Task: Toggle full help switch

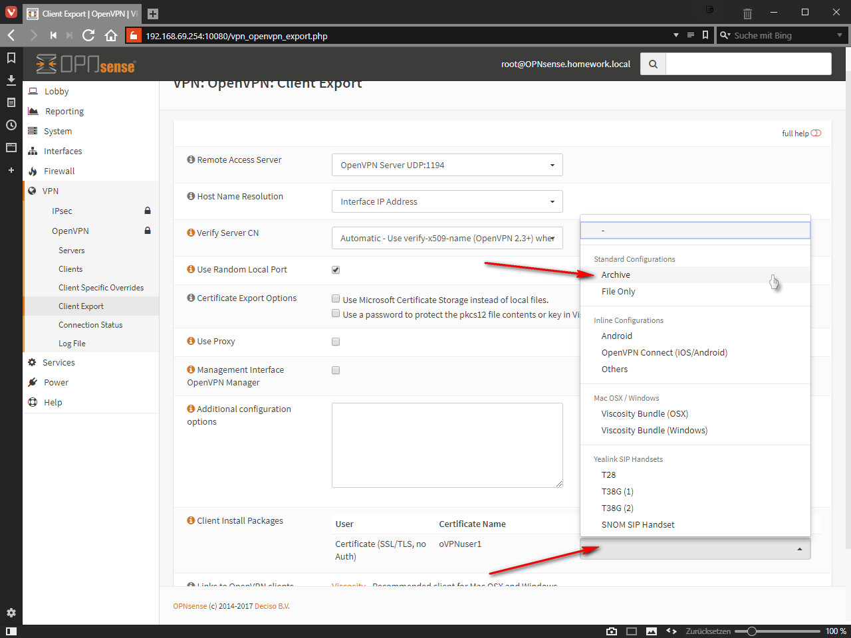Action: [816, 133]
